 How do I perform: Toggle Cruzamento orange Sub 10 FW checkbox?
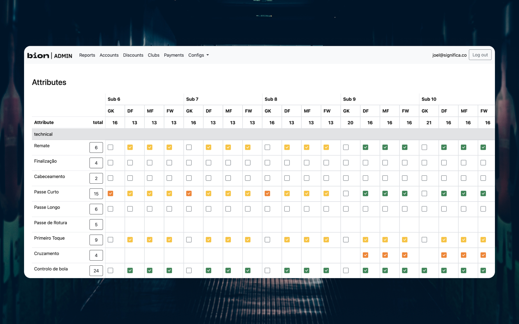coord(483,255)
